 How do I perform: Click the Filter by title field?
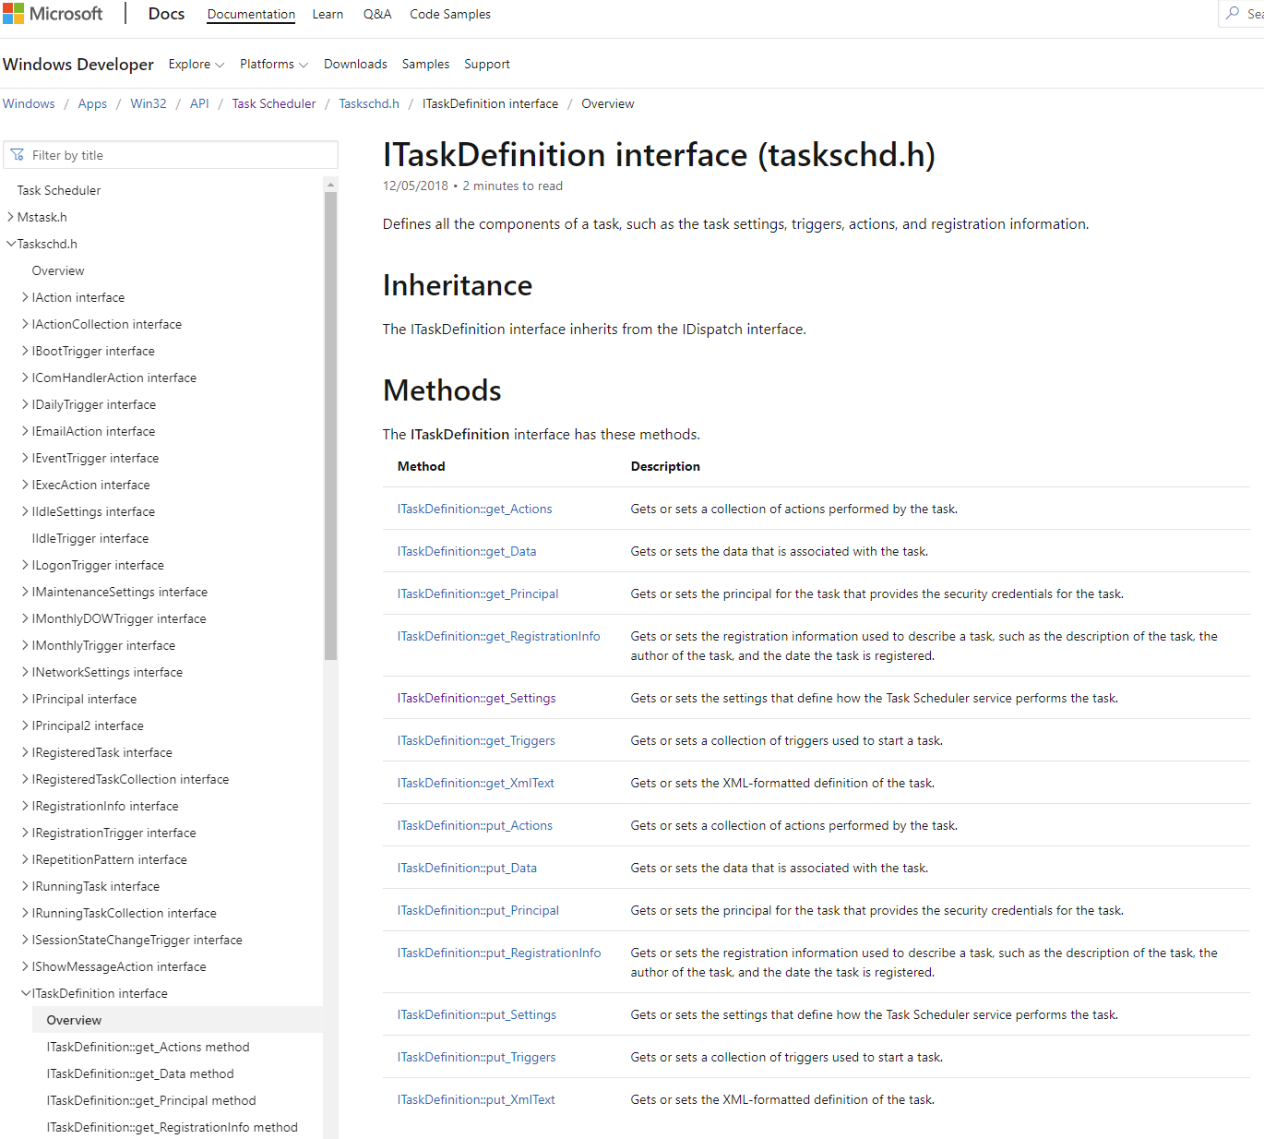pyautogui.click(x=171, y=155)
